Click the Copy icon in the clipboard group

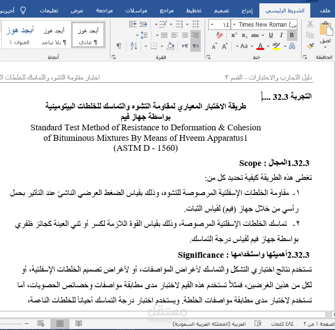click(310, 35)
